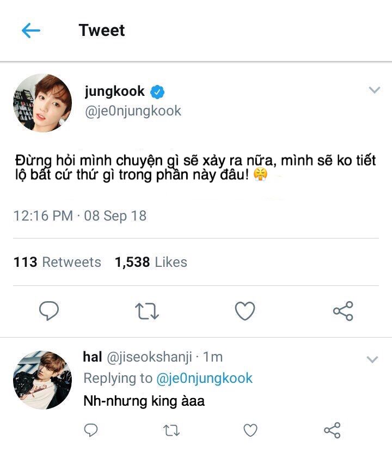392x452 pixels.
Task: Reply to jungkook's main tweet
Action: (x=49, y=311)
